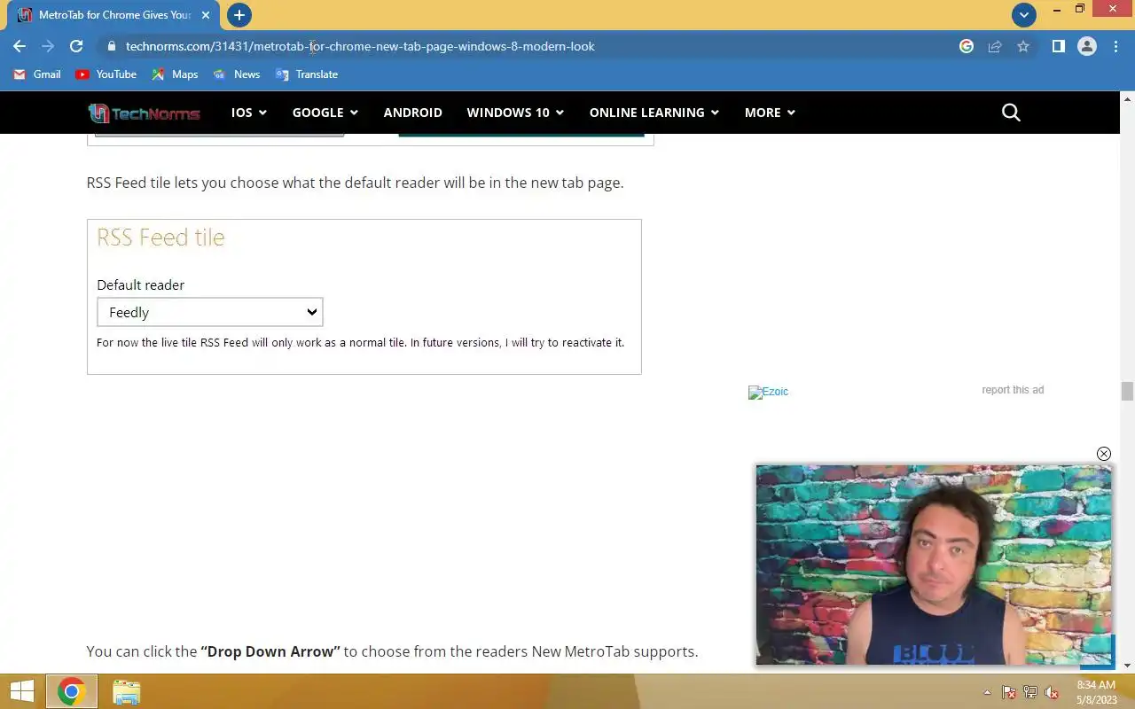
Task: Open the News bookmark
Action: click(237, 74)
